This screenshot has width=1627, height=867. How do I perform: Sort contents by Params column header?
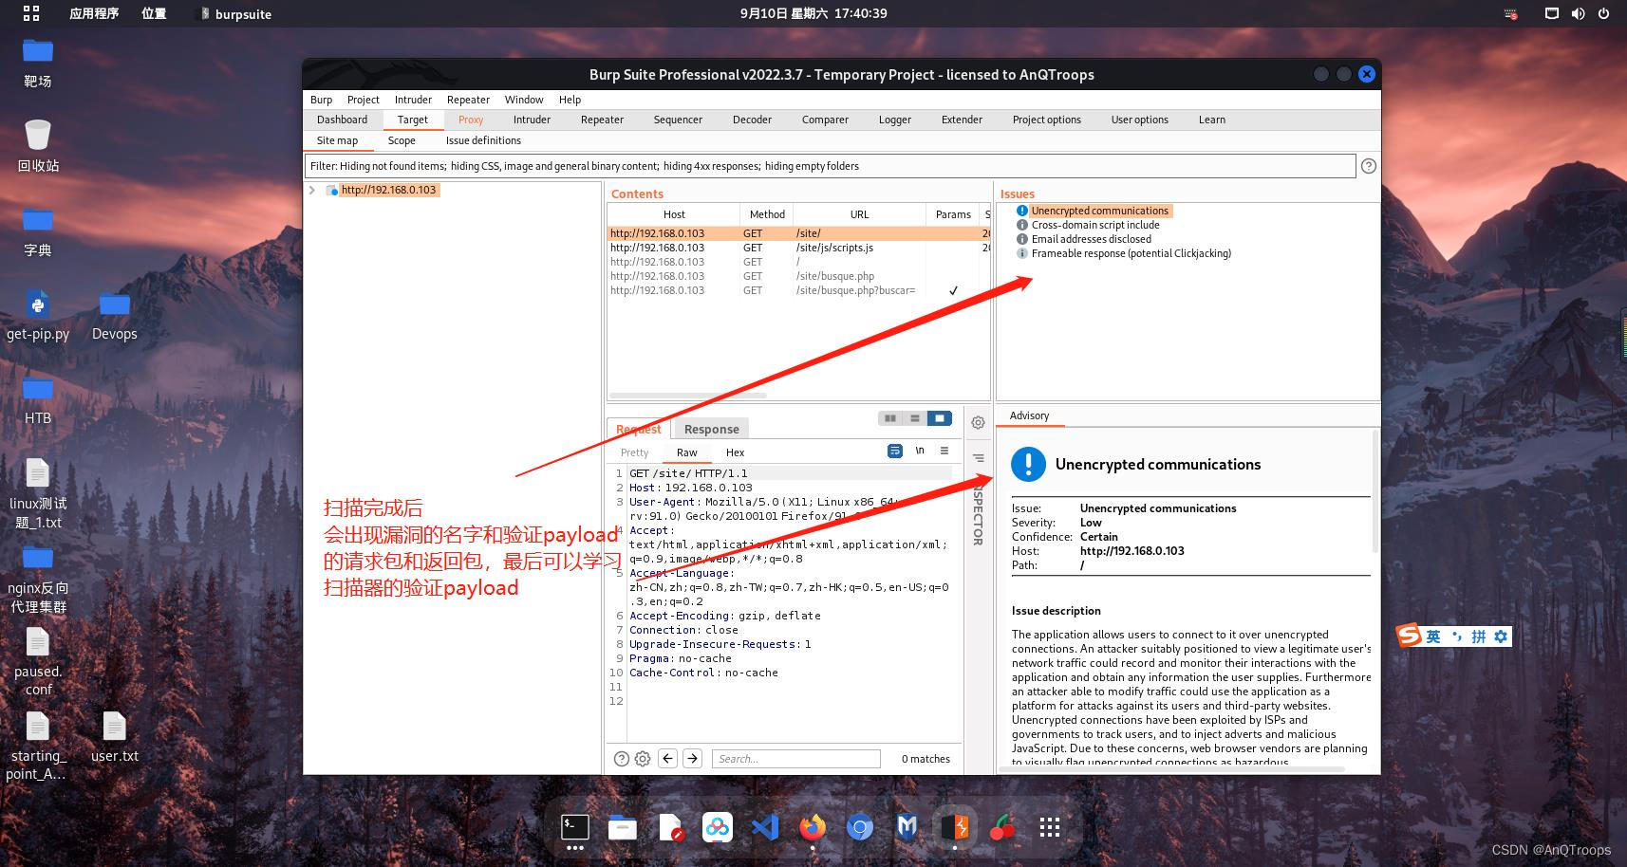click(953, 214)
